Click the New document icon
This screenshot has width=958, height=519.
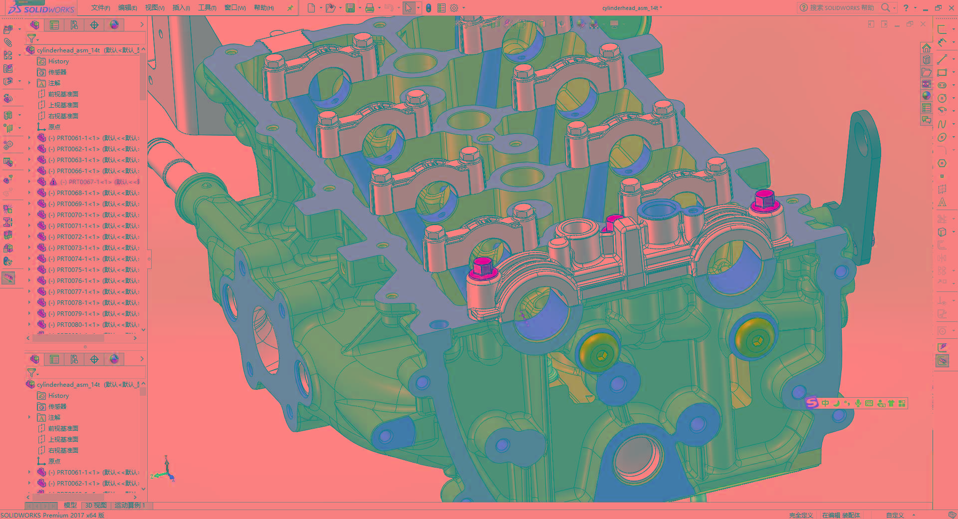click(x=311, y=8)
